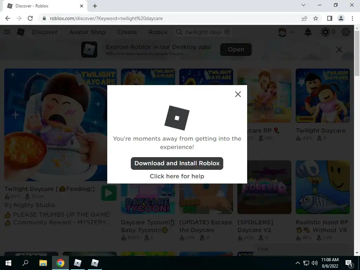Open the settings gear in navbar

(346, 32)
